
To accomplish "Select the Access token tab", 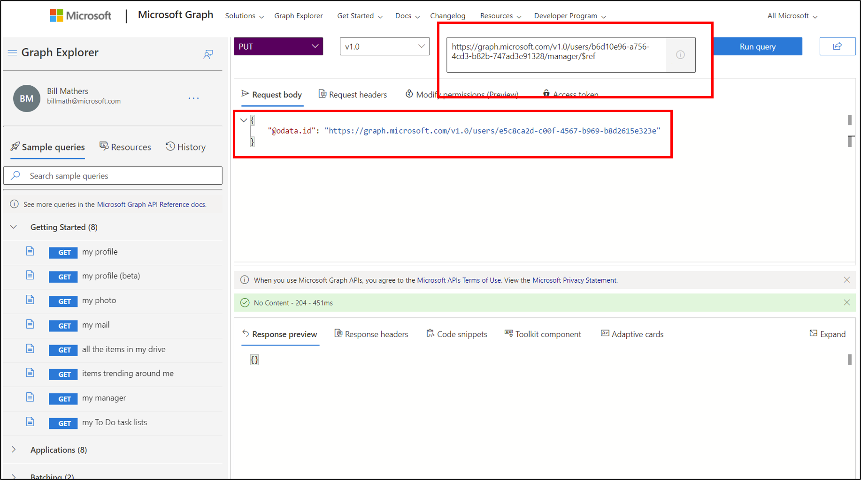I will click(x=570, y=95).
